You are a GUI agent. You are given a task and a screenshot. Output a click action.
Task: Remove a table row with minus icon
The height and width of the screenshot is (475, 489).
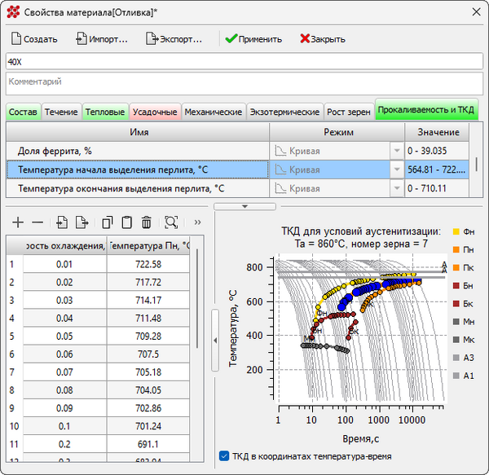click(37, 222)
